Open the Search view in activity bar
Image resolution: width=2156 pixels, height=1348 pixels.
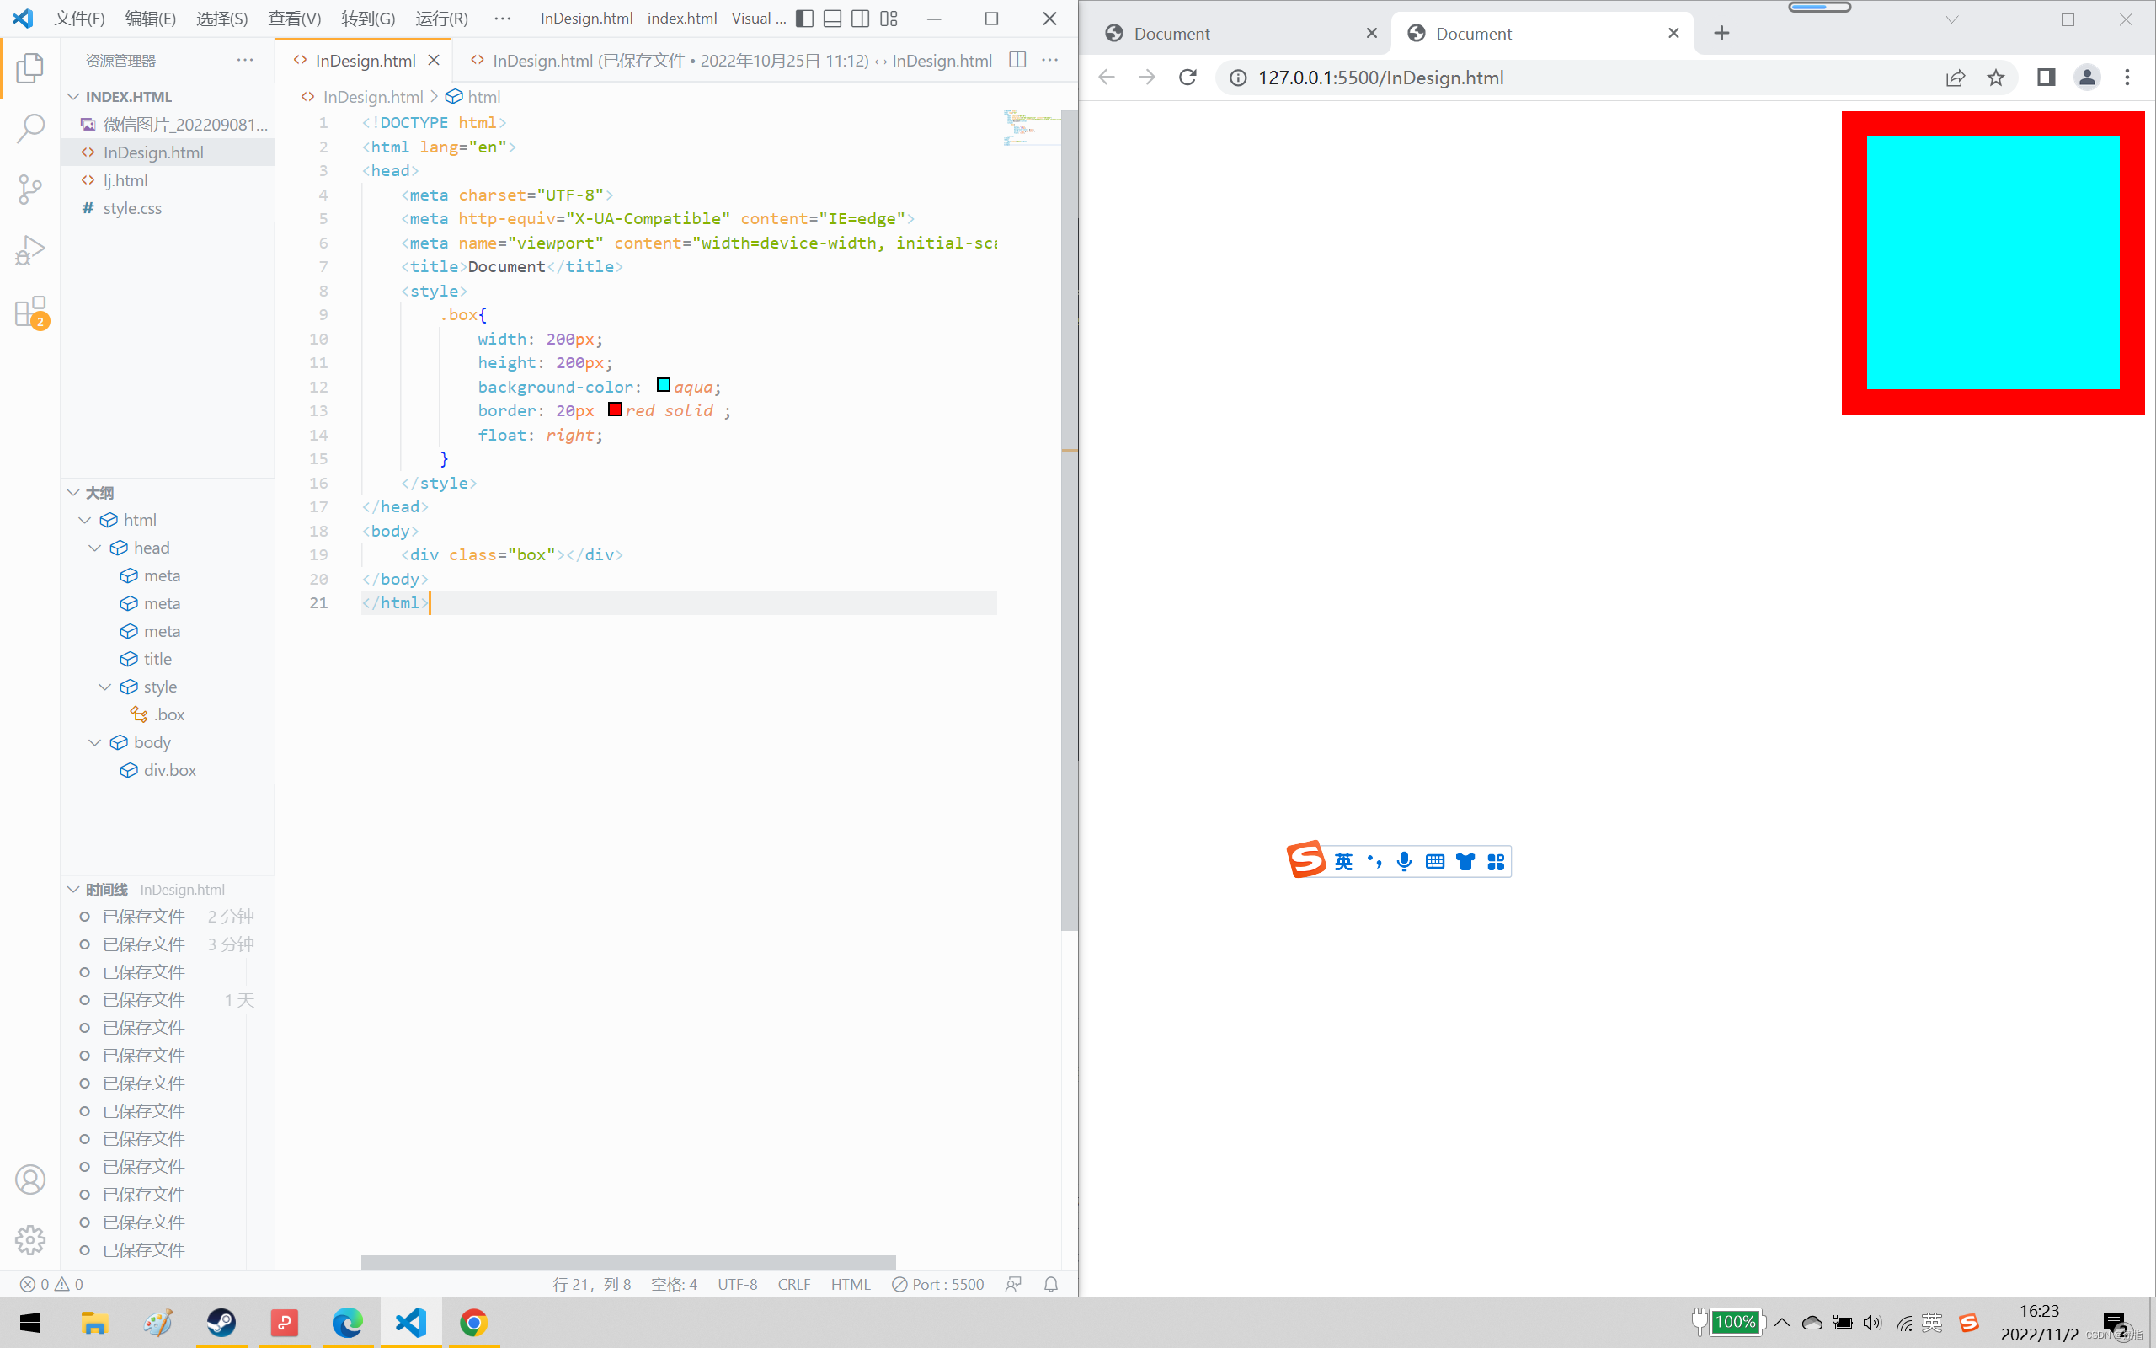(30, 128)
